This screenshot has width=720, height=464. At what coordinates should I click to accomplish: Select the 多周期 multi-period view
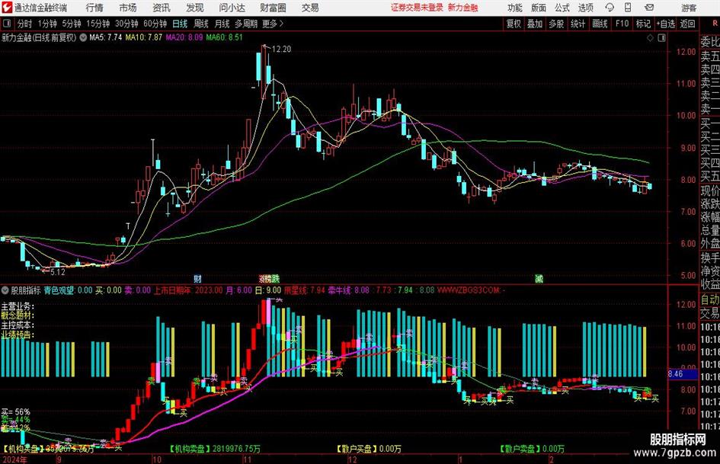[x=246, y=24]
